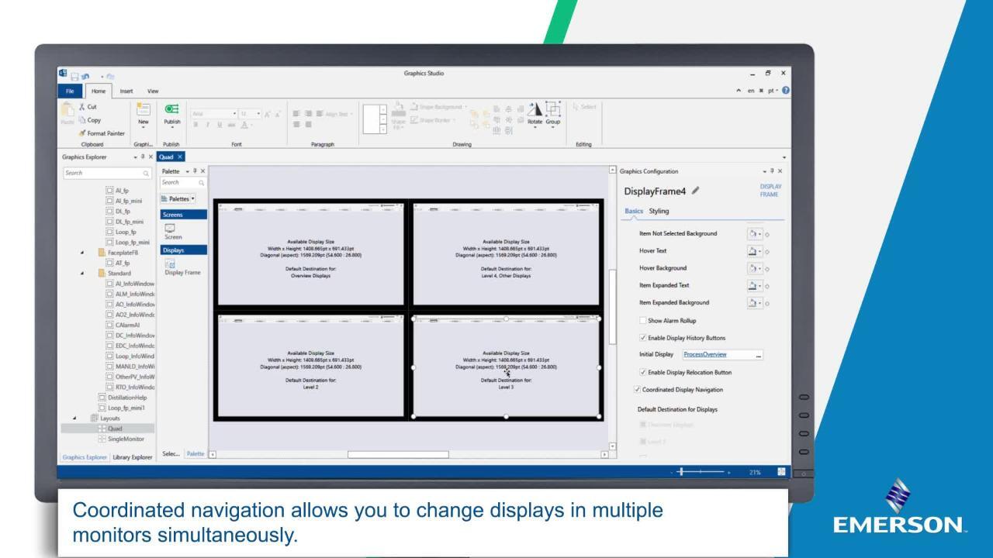Click the Cut scissors icon

click(80, 107)
